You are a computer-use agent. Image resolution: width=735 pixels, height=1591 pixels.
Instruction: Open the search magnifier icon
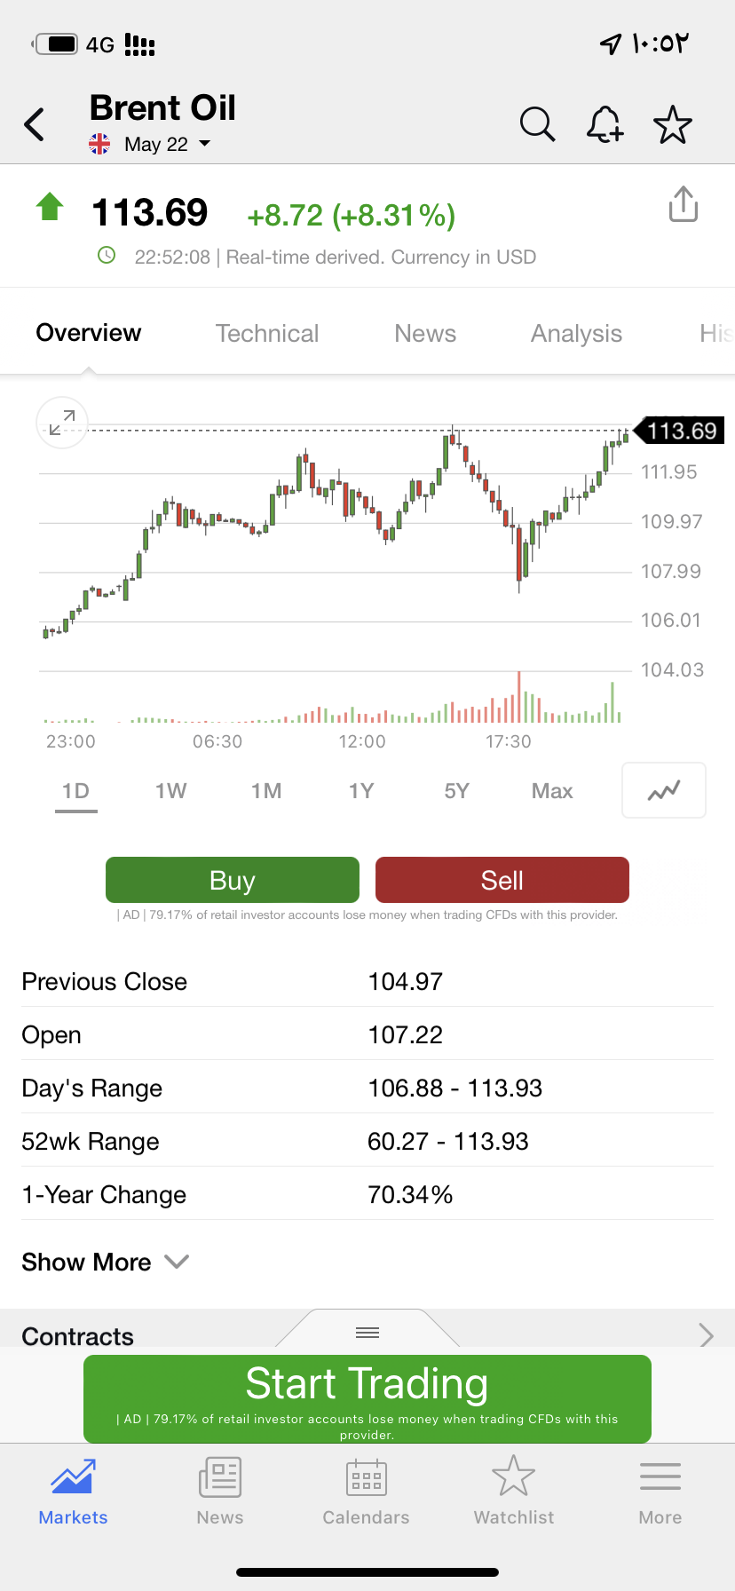point(537,125)
